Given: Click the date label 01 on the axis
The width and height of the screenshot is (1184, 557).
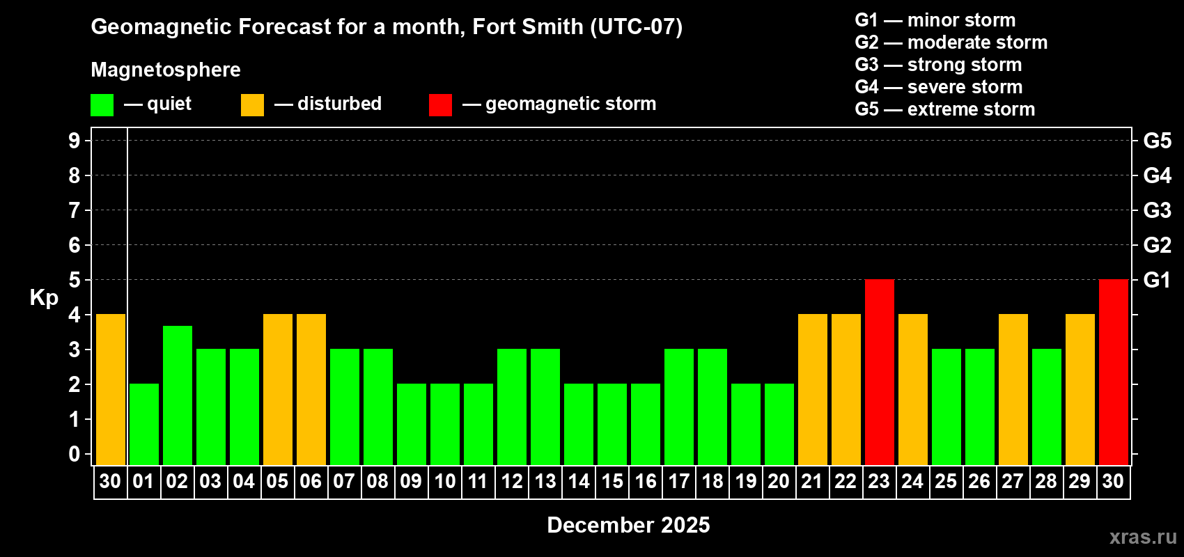Looking at the screenshot, I should tap(143, 482).
